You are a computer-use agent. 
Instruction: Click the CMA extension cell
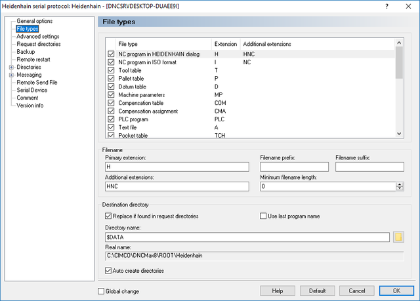point(220,111)
